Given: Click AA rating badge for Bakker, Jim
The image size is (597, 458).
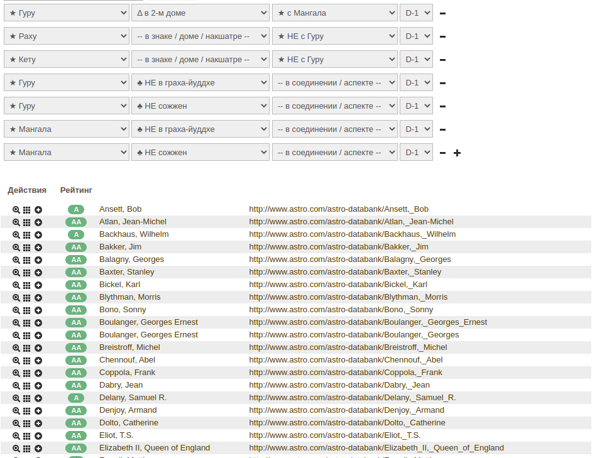Looking at the screenshot, I should 76,247.
